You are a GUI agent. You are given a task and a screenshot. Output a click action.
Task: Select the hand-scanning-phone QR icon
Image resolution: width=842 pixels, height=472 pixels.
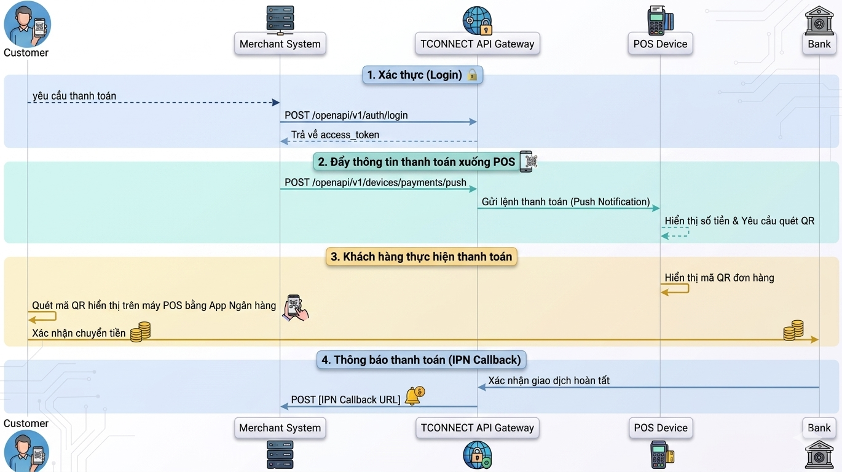296,308
